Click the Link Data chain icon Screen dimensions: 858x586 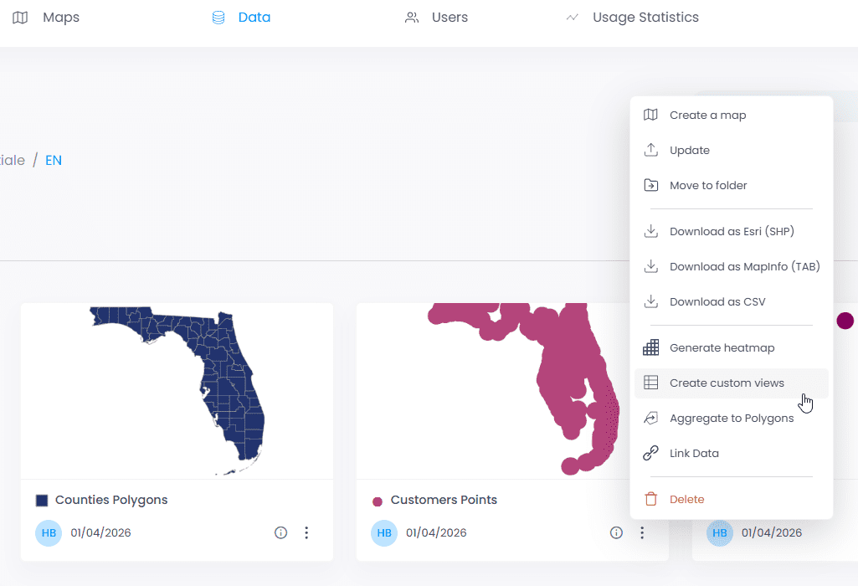click(x=650, y=453)
